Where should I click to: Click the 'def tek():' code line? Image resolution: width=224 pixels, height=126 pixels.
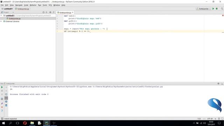[x=70, y=16]
